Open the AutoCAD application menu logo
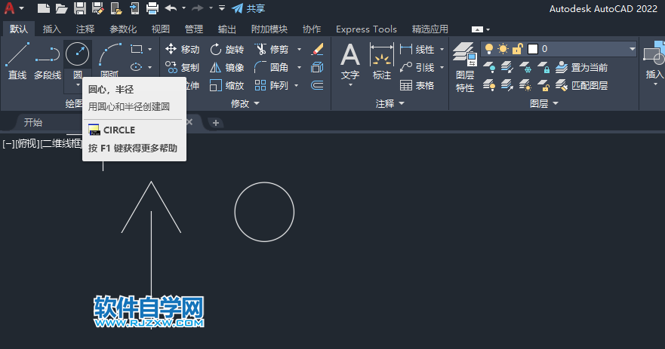The width and height of the screenshot is (665, 349). pyautogui.click(x=9, y=8)
